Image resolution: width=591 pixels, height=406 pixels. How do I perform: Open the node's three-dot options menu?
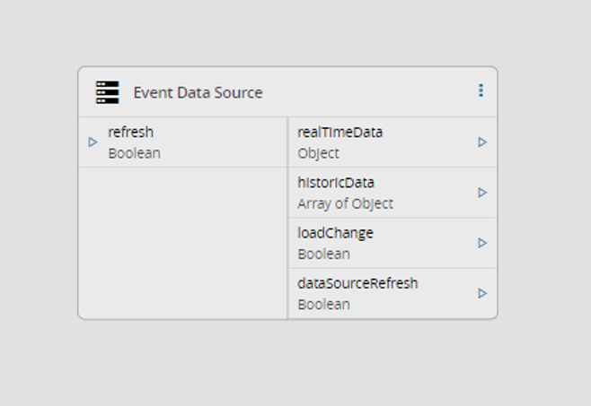point(481,91)
